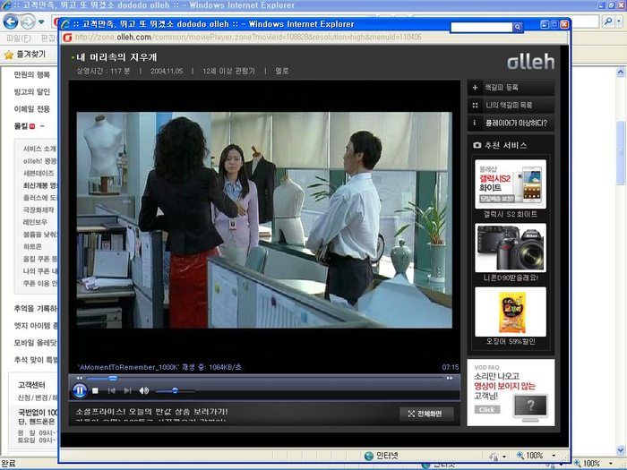Click 세븐데이즈 in sidebar submenu
Viewport: 627px width, 470px height.
pos(39,173)
